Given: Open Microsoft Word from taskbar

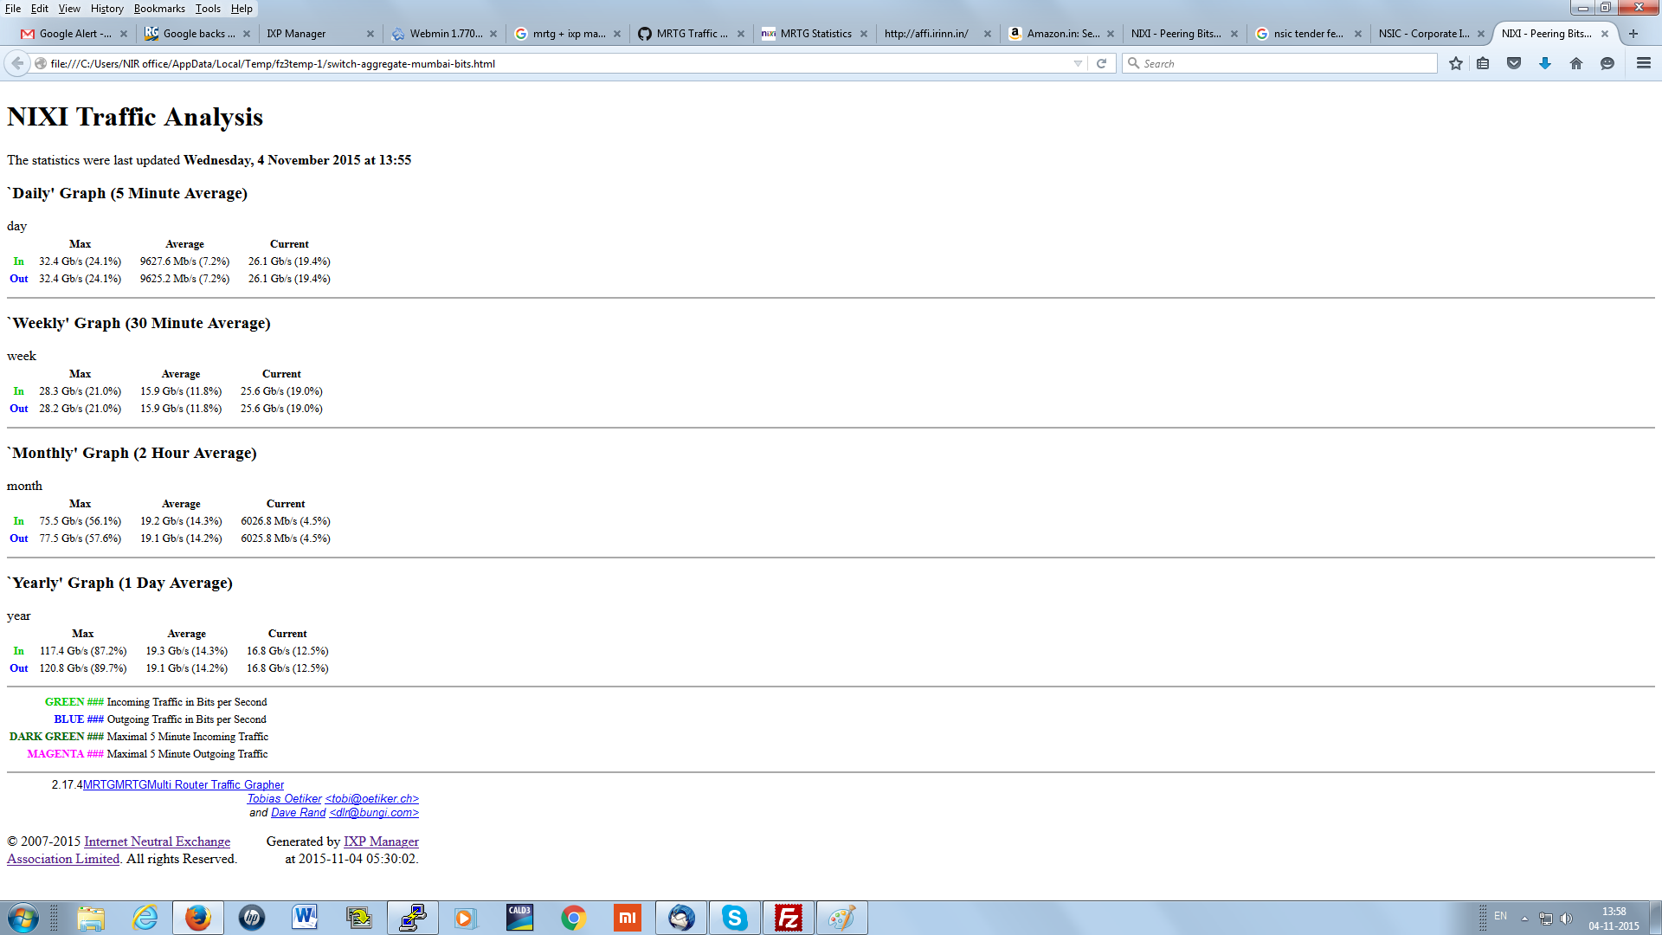Looking at the screenshot, I should pyautogui.click(x=306, y=918).
